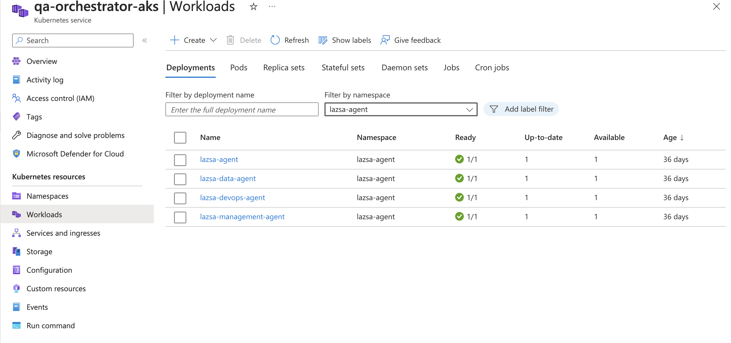Click the Create button plus icon

(175, 40)
